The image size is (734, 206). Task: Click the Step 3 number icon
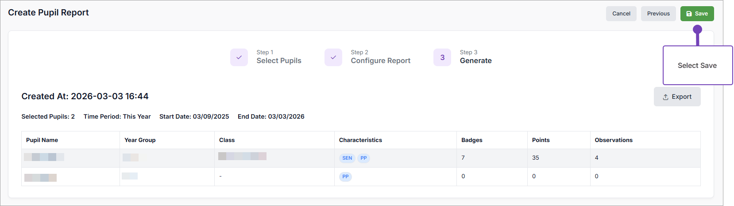(x=442, y=57)
